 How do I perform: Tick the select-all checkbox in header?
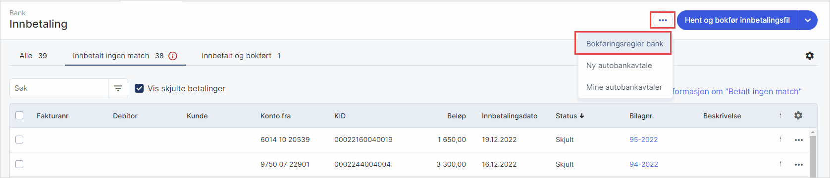click(x=19, y=115)
